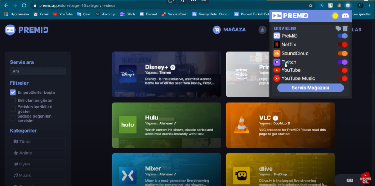Click the Tiemen author link on Disney+
375x186 pixels.
165,72
